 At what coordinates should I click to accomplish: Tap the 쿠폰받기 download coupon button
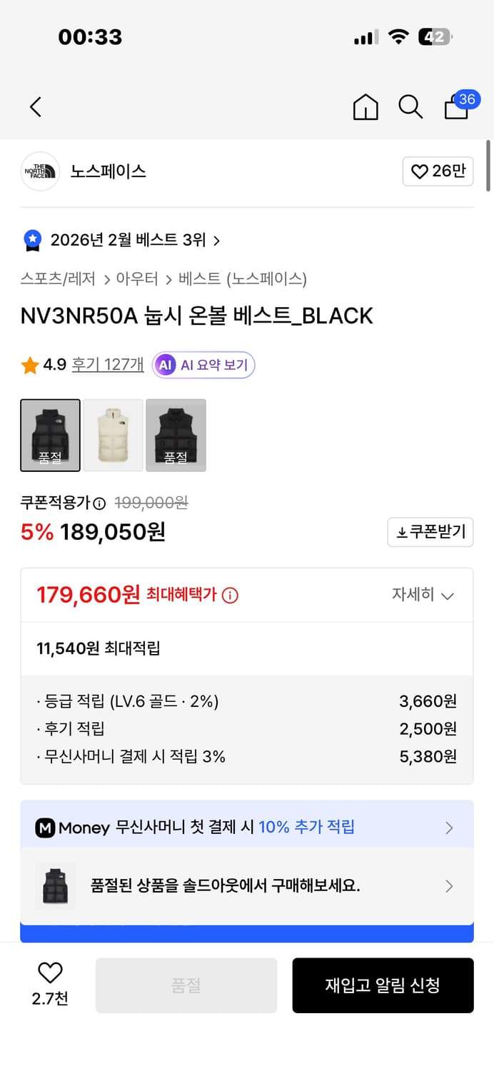pyautogui.click(x=430, y=532)
